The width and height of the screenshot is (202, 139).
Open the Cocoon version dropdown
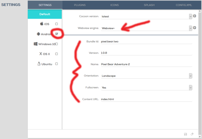pyautogui.click(x=190, y=16)
